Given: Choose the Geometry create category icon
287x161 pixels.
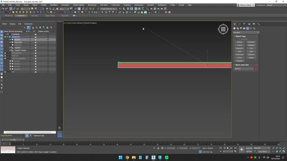Looking at the screenshot, I should [234, 28].
